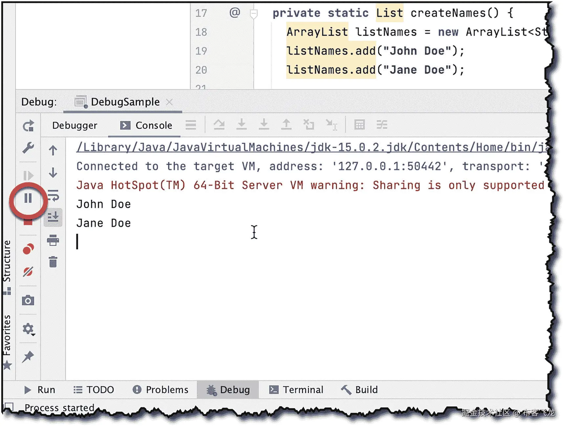This screenshot has width=566, height=428.
Task: Click Step Over icon
Action: pyautogui.click(x=219, y=125)
